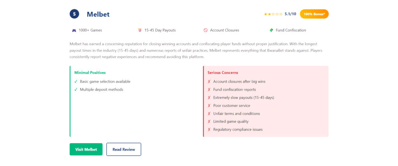Click the game controller icon beside 1000+ Games
Screen dimensions: 398x166
[74, 30]
